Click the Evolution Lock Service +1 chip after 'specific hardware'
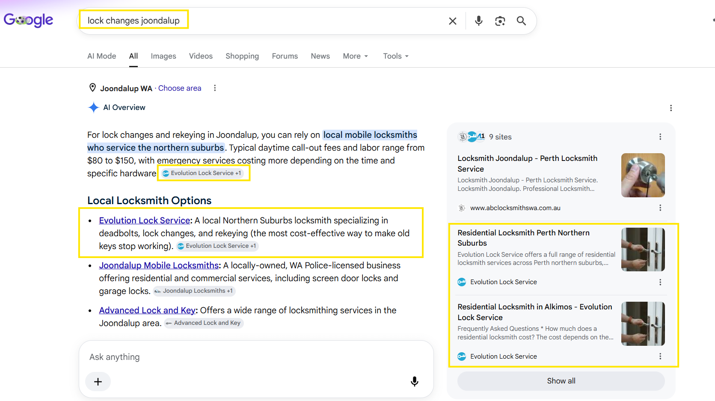 click(x=202, y=173)
